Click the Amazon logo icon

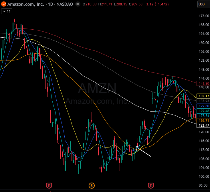(x=4, y=4)
